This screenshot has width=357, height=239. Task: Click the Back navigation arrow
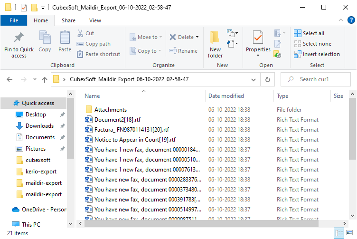click(x=9, y=79)
